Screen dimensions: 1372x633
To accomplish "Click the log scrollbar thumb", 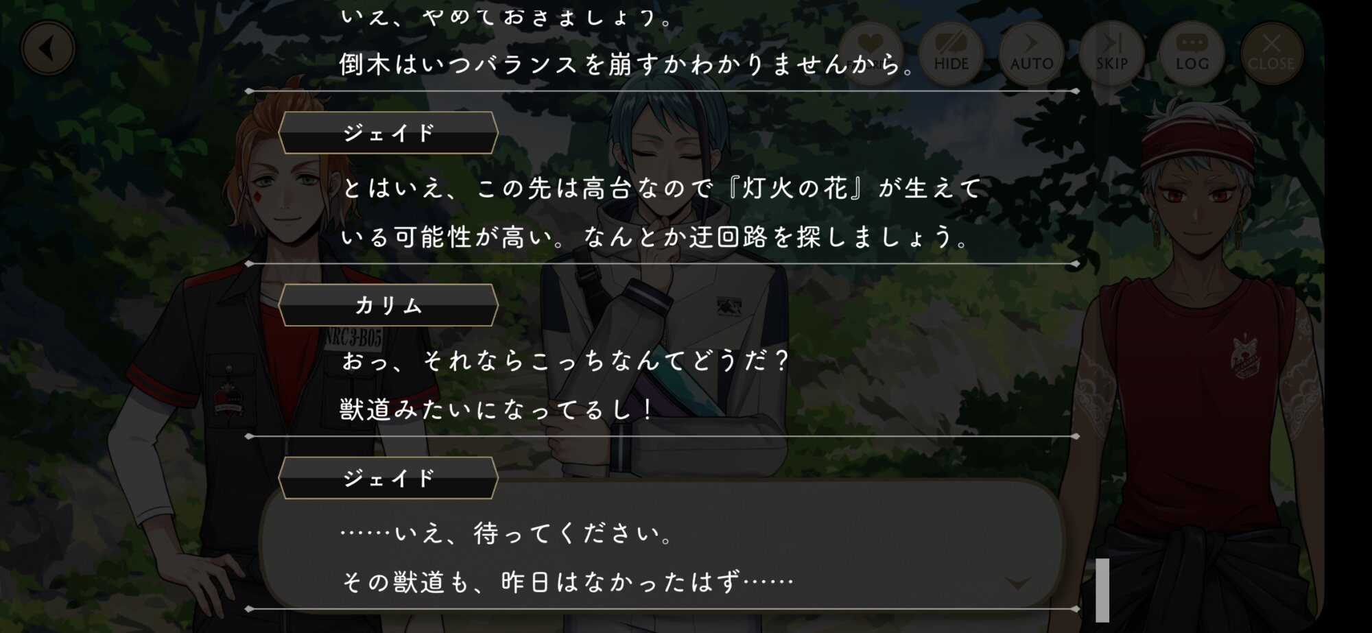I will click(x=1102, y=590).
